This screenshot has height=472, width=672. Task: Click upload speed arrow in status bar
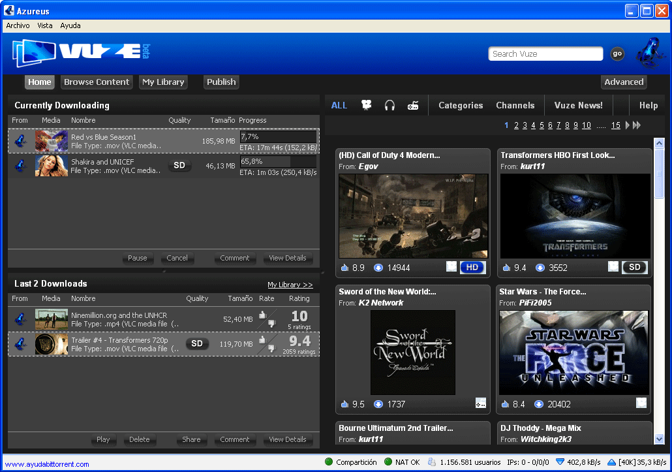point(611,462)
